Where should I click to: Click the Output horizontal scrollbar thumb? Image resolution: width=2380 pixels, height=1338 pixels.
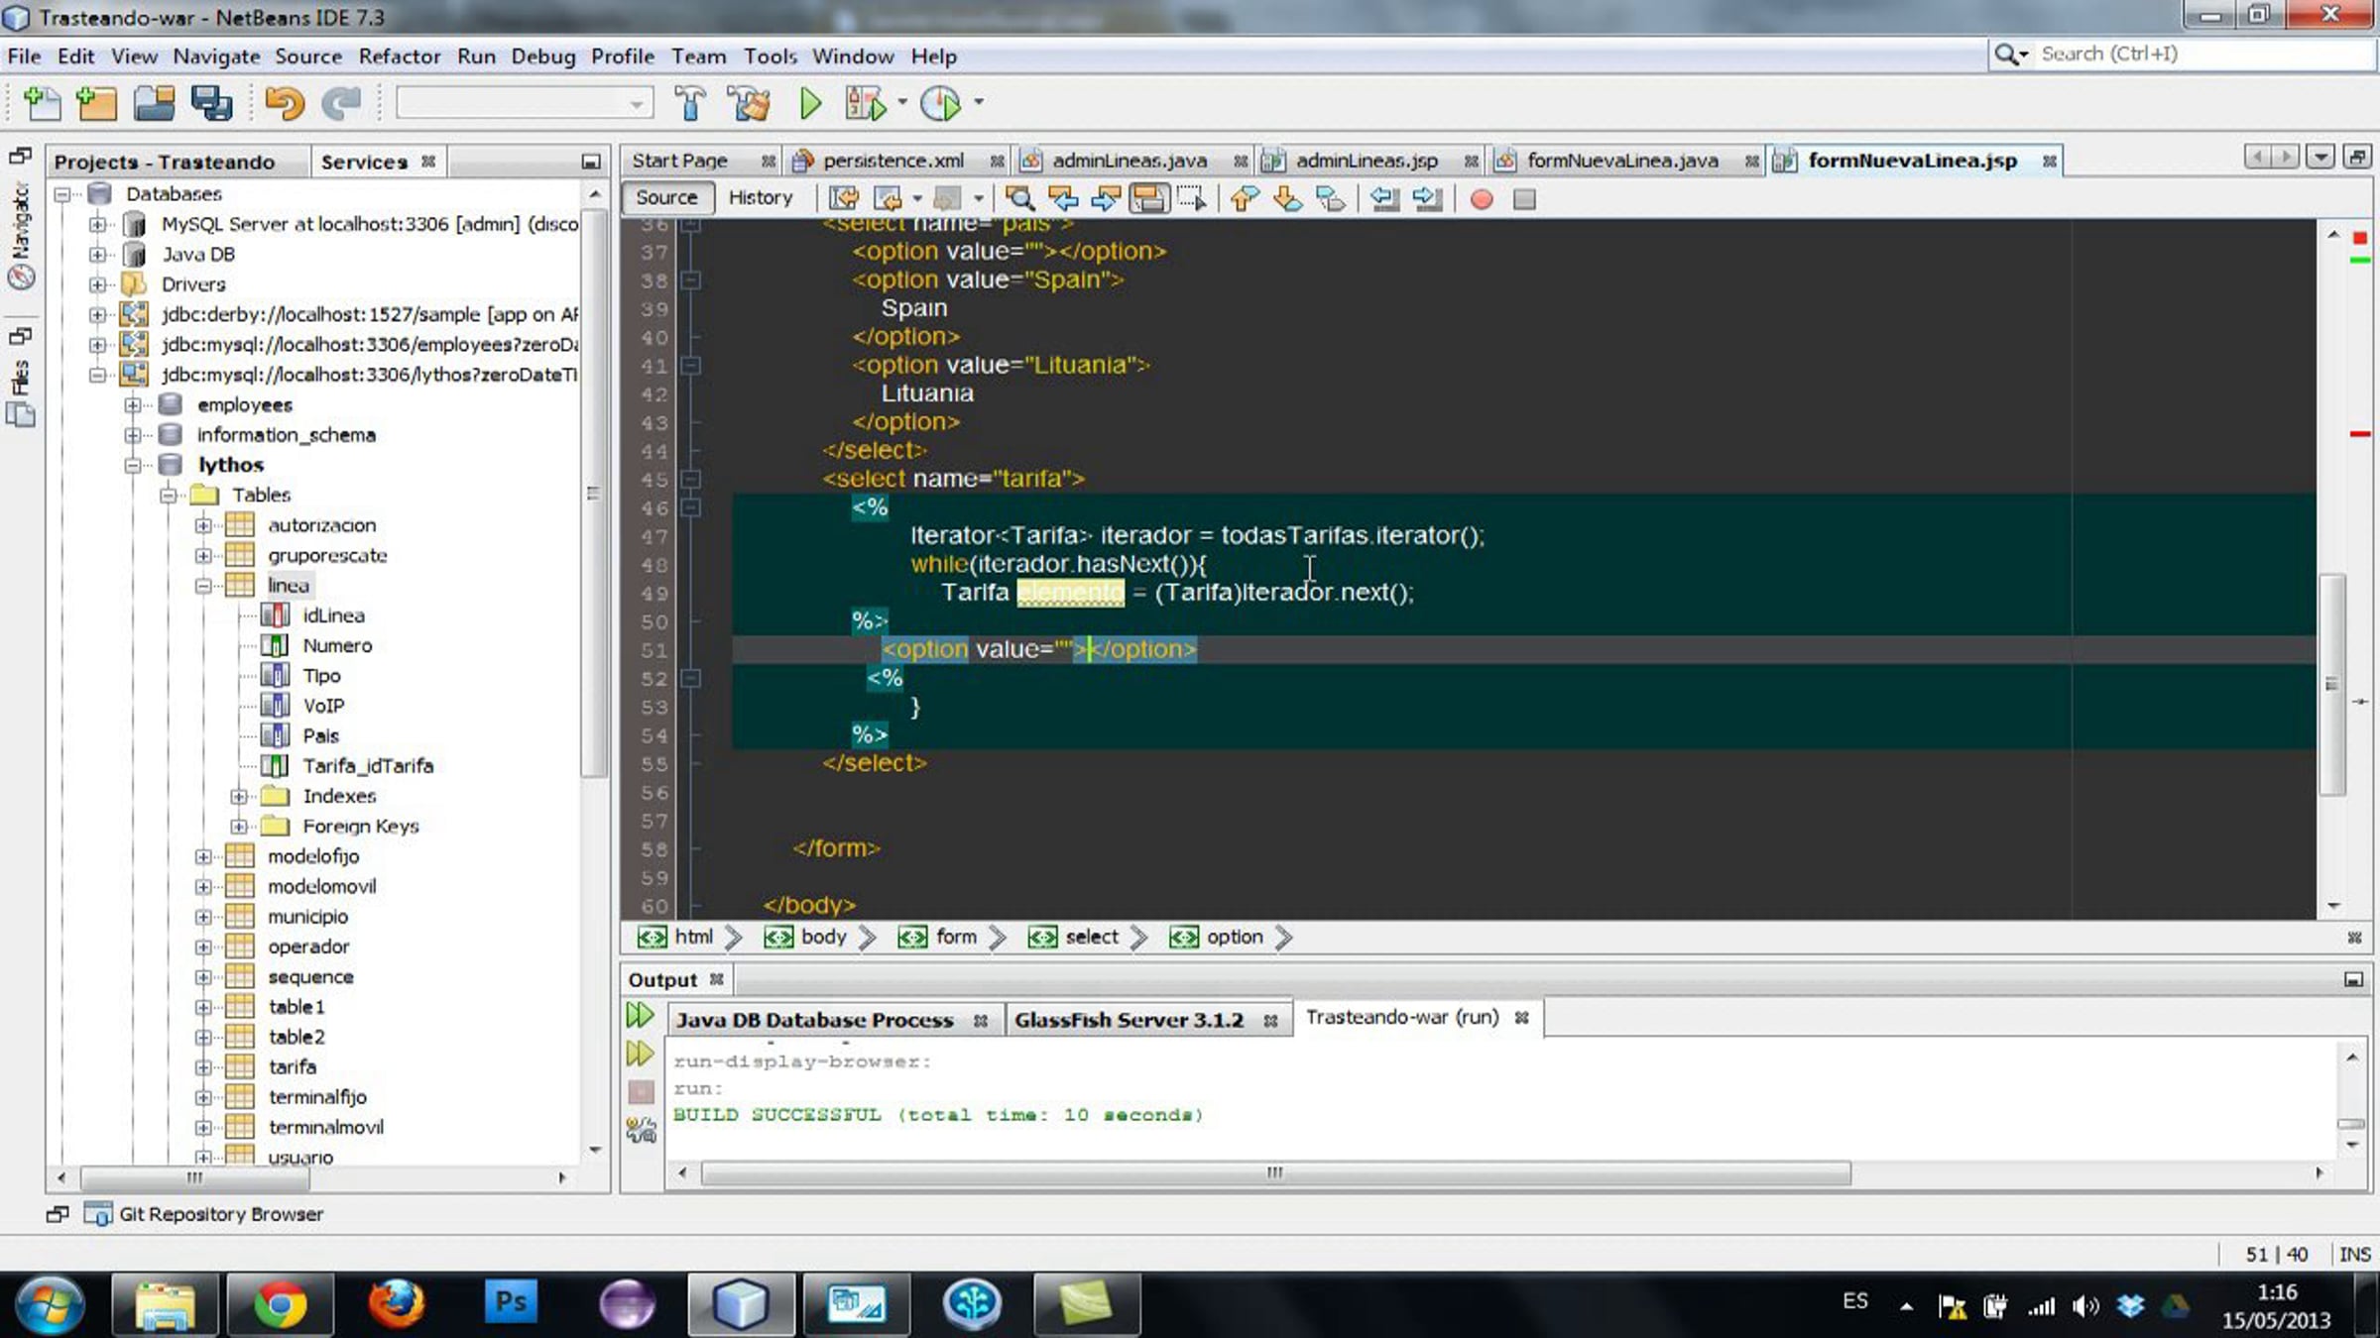click(x=1274, y=1173)
